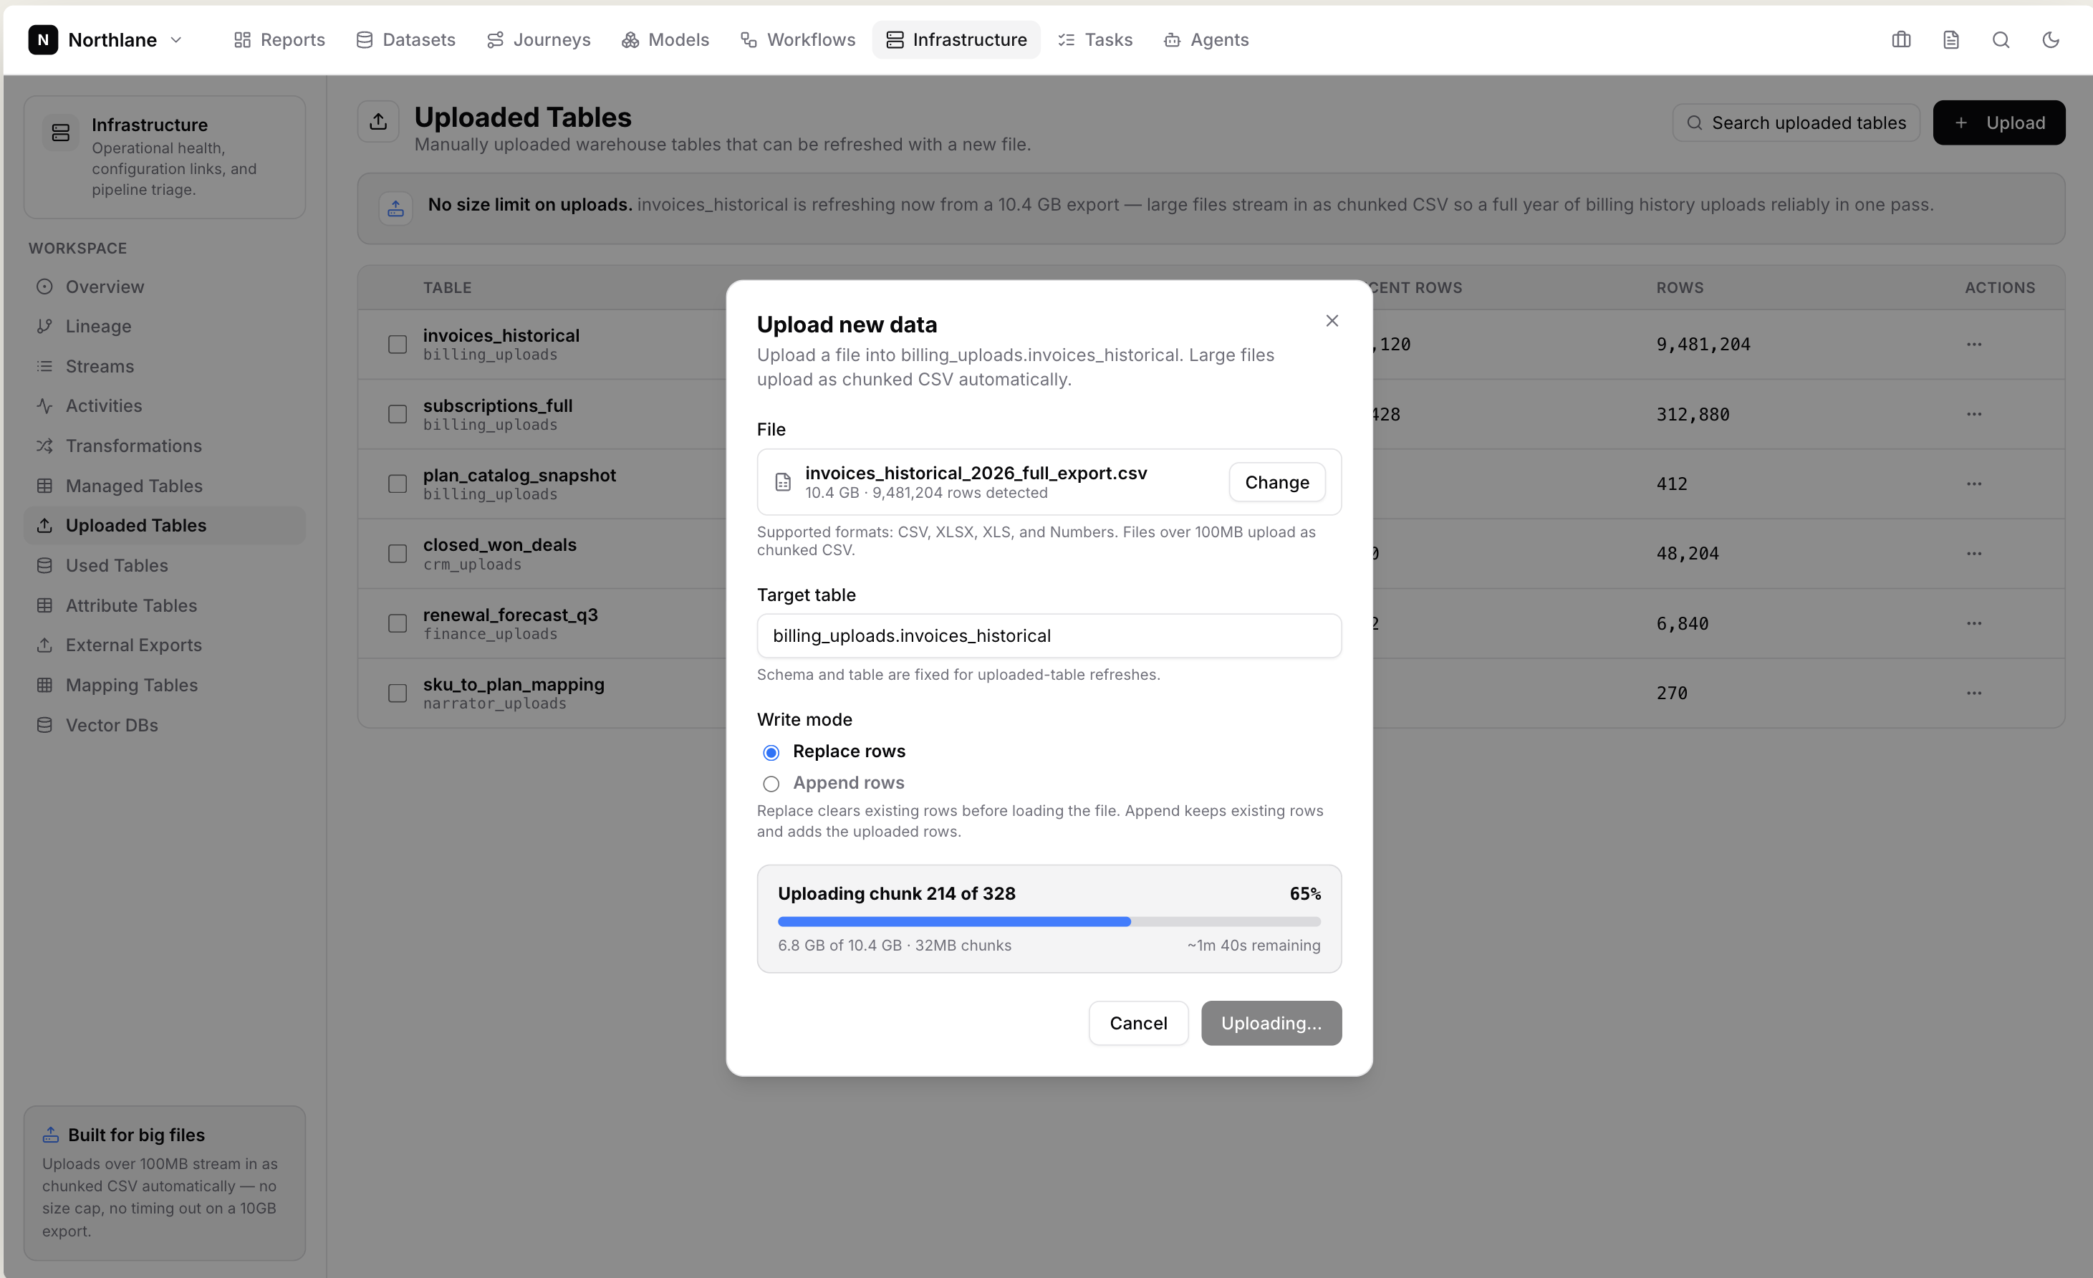Select Uploaded Tables in the sidebar

click(165, 525)
